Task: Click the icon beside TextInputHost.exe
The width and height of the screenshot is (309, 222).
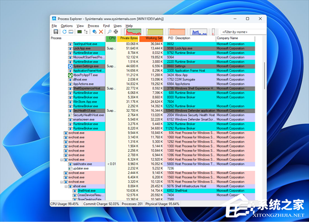Action: (71, 44)
